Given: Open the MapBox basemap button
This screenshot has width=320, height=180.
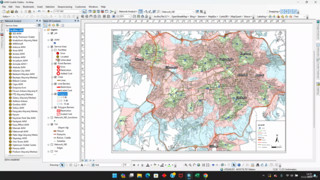Looking at the screenshot, I should [x=212, y=16].
